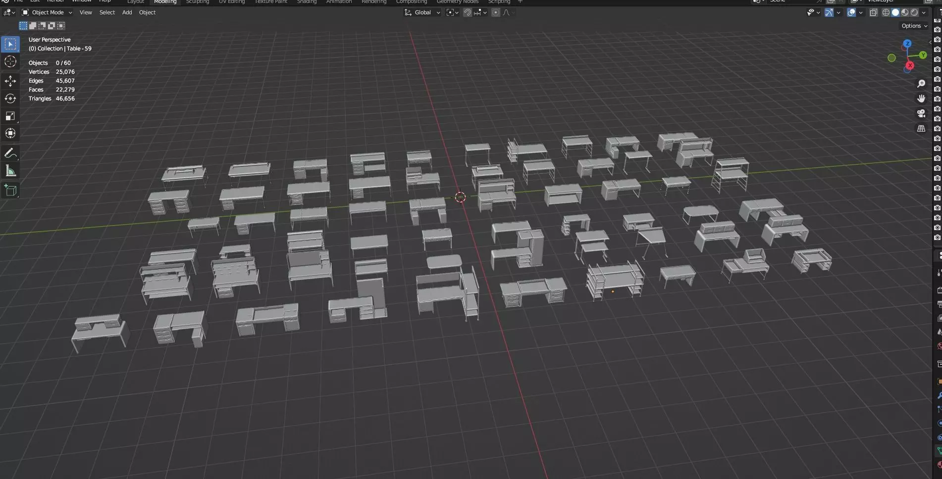The image size is (942, 479).
Task: Select the Measure tool
Action: tap(10, 171)
